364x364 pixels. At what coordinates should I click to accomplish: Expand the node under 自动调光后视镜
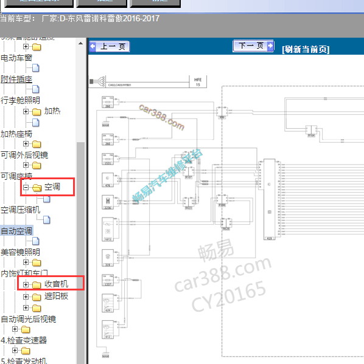pyautogui.click(x=15, y=329)
